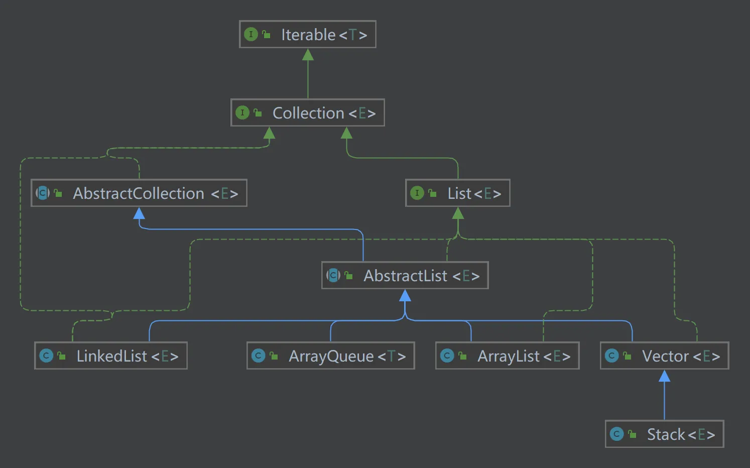Click the public visibility lock icon on Iterable
Image resolution: width=750 pixels, height=468 pixels.
(266, 35)
